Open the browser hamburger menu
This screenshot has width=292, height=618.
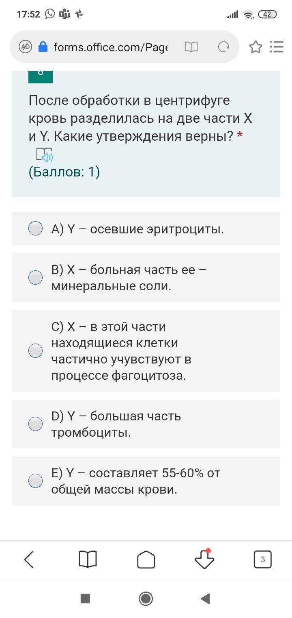coord(277,47)
